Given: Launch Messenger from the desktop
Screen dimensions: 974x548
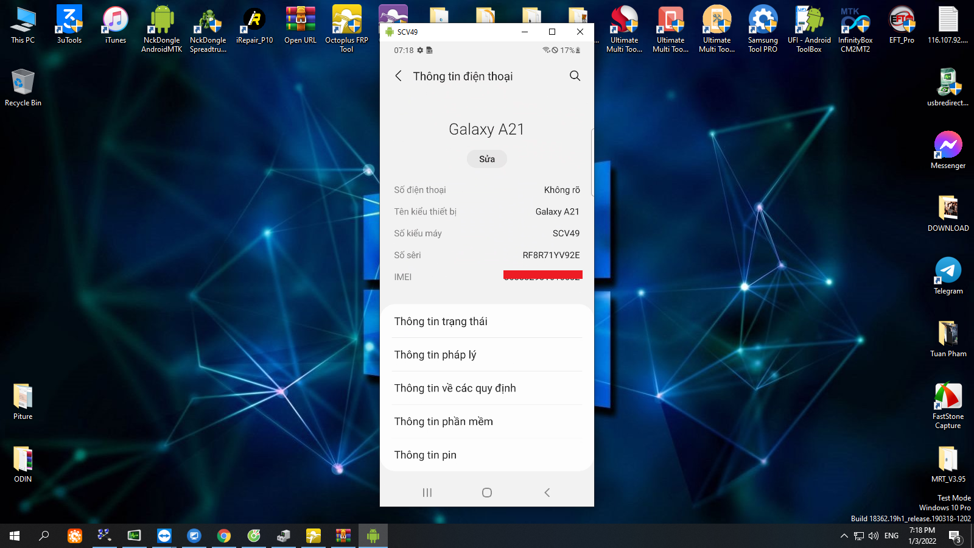Looking at the screenshot, I should [948, 150].
